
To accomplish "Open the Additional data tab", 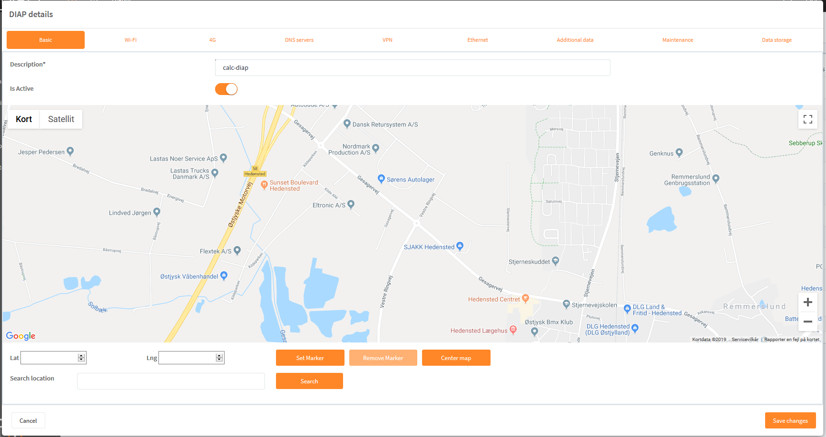I will 575,40.
